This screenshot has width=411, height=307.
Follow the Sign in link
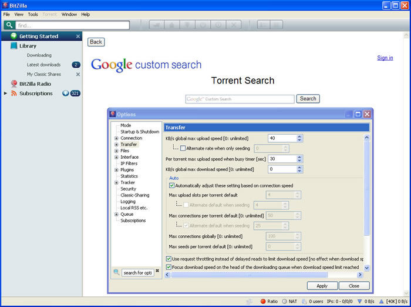pos(385,58)
